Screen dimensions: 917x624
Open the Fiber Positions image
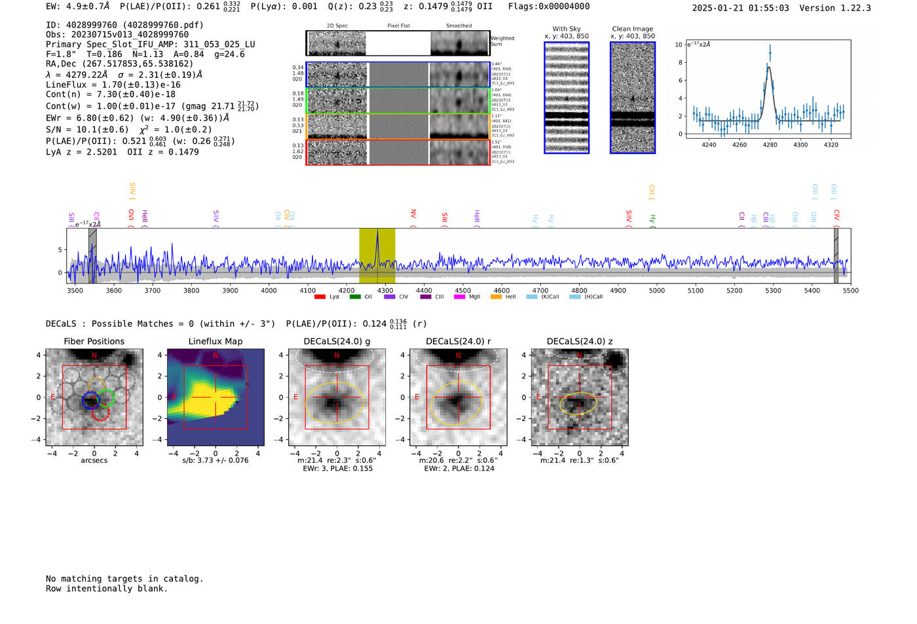pyautogui.click(x=94, y=397)
